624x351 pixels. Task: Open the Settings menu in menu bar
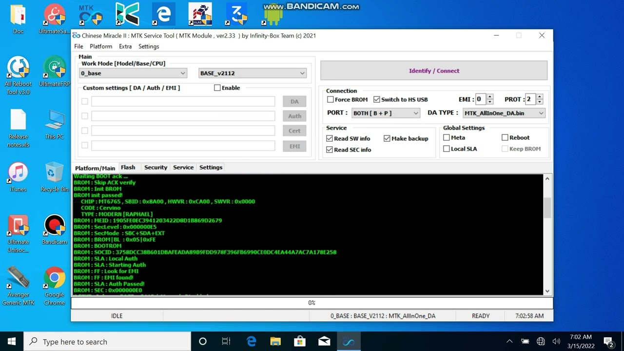(149, 46)
